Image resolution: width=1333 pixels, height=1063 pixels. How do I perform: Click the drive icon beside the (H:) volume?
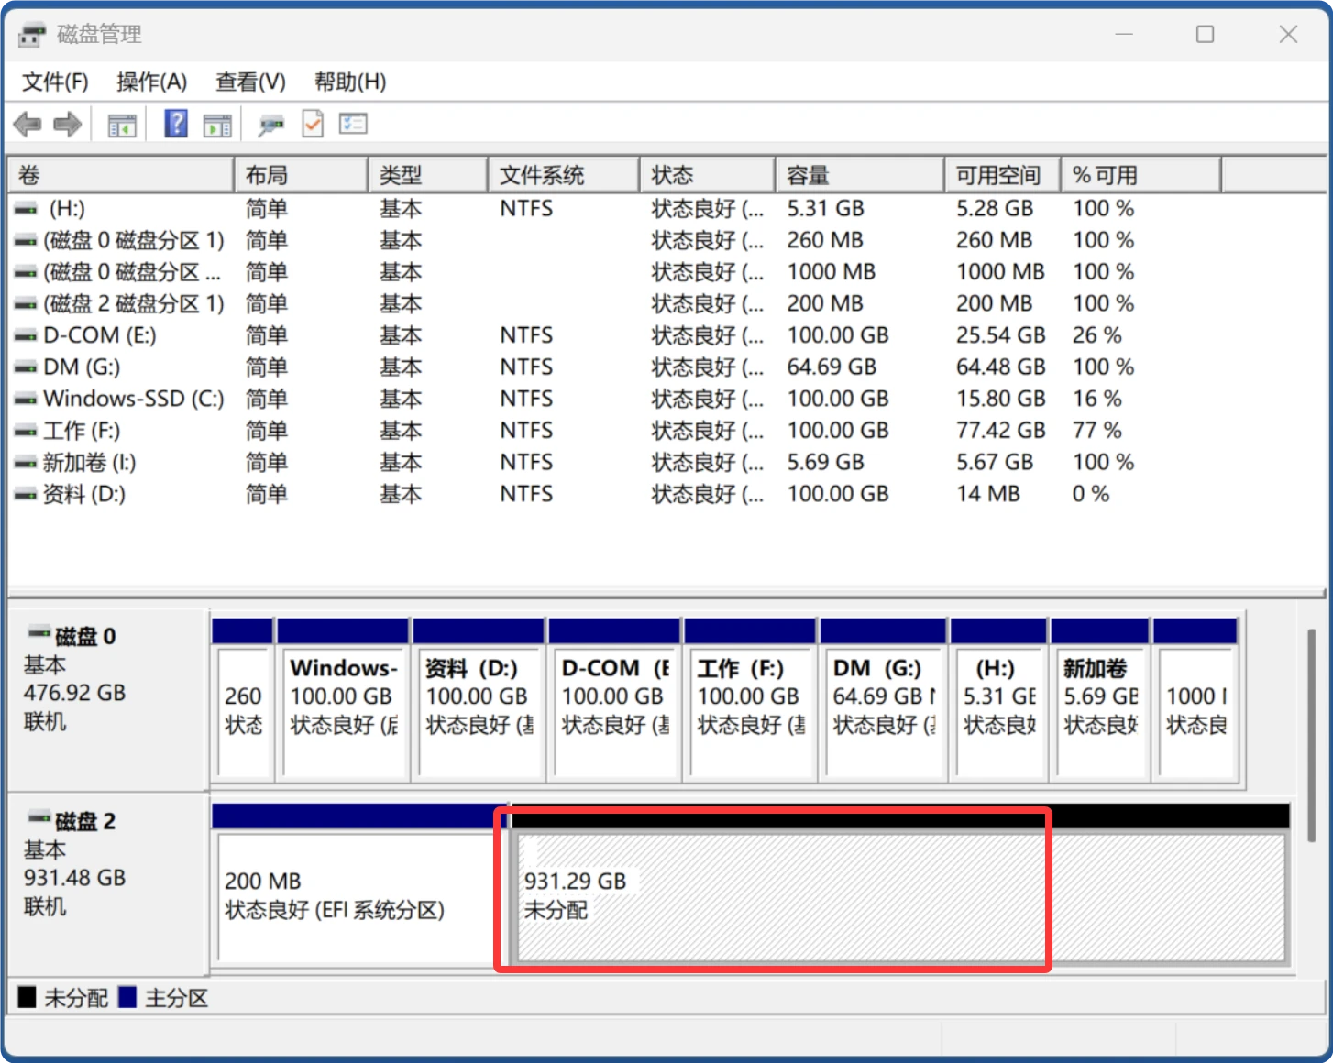[26, 209]
